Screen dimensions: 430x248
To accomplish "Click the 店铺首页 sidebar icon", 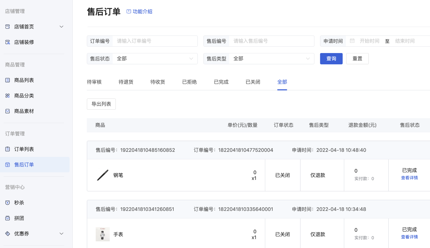I will pos(8,27).
